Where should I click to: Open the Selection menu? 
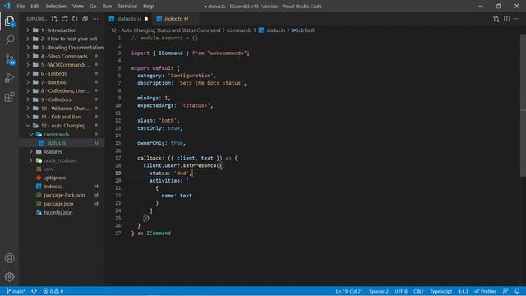(x=56, y=6)
